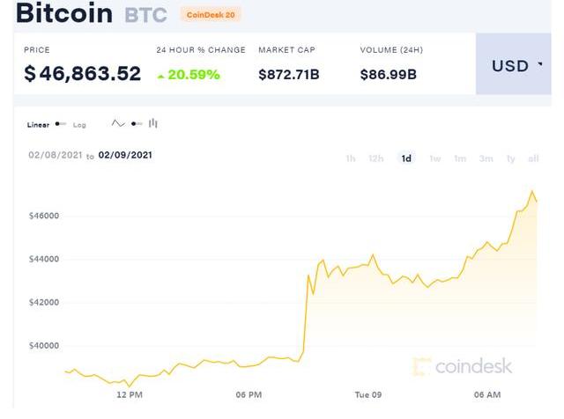Switch chart range to 12h
This screenshot has height=419, width=564.
(376, 158)
